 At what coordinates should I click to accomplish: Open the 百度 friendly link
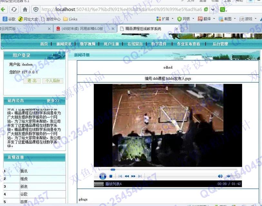(x=24, y=202)
